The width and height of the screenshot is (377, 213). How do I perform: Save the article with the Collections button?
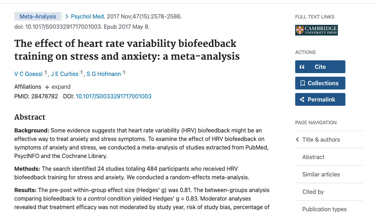pos(320,83)
